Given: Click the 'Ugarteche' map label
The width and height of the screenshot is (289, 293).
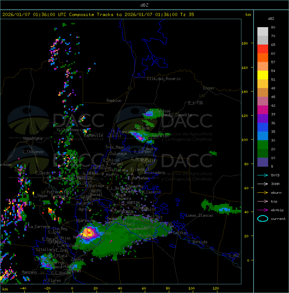Looking at the screenshot, I should pos(86,221).
